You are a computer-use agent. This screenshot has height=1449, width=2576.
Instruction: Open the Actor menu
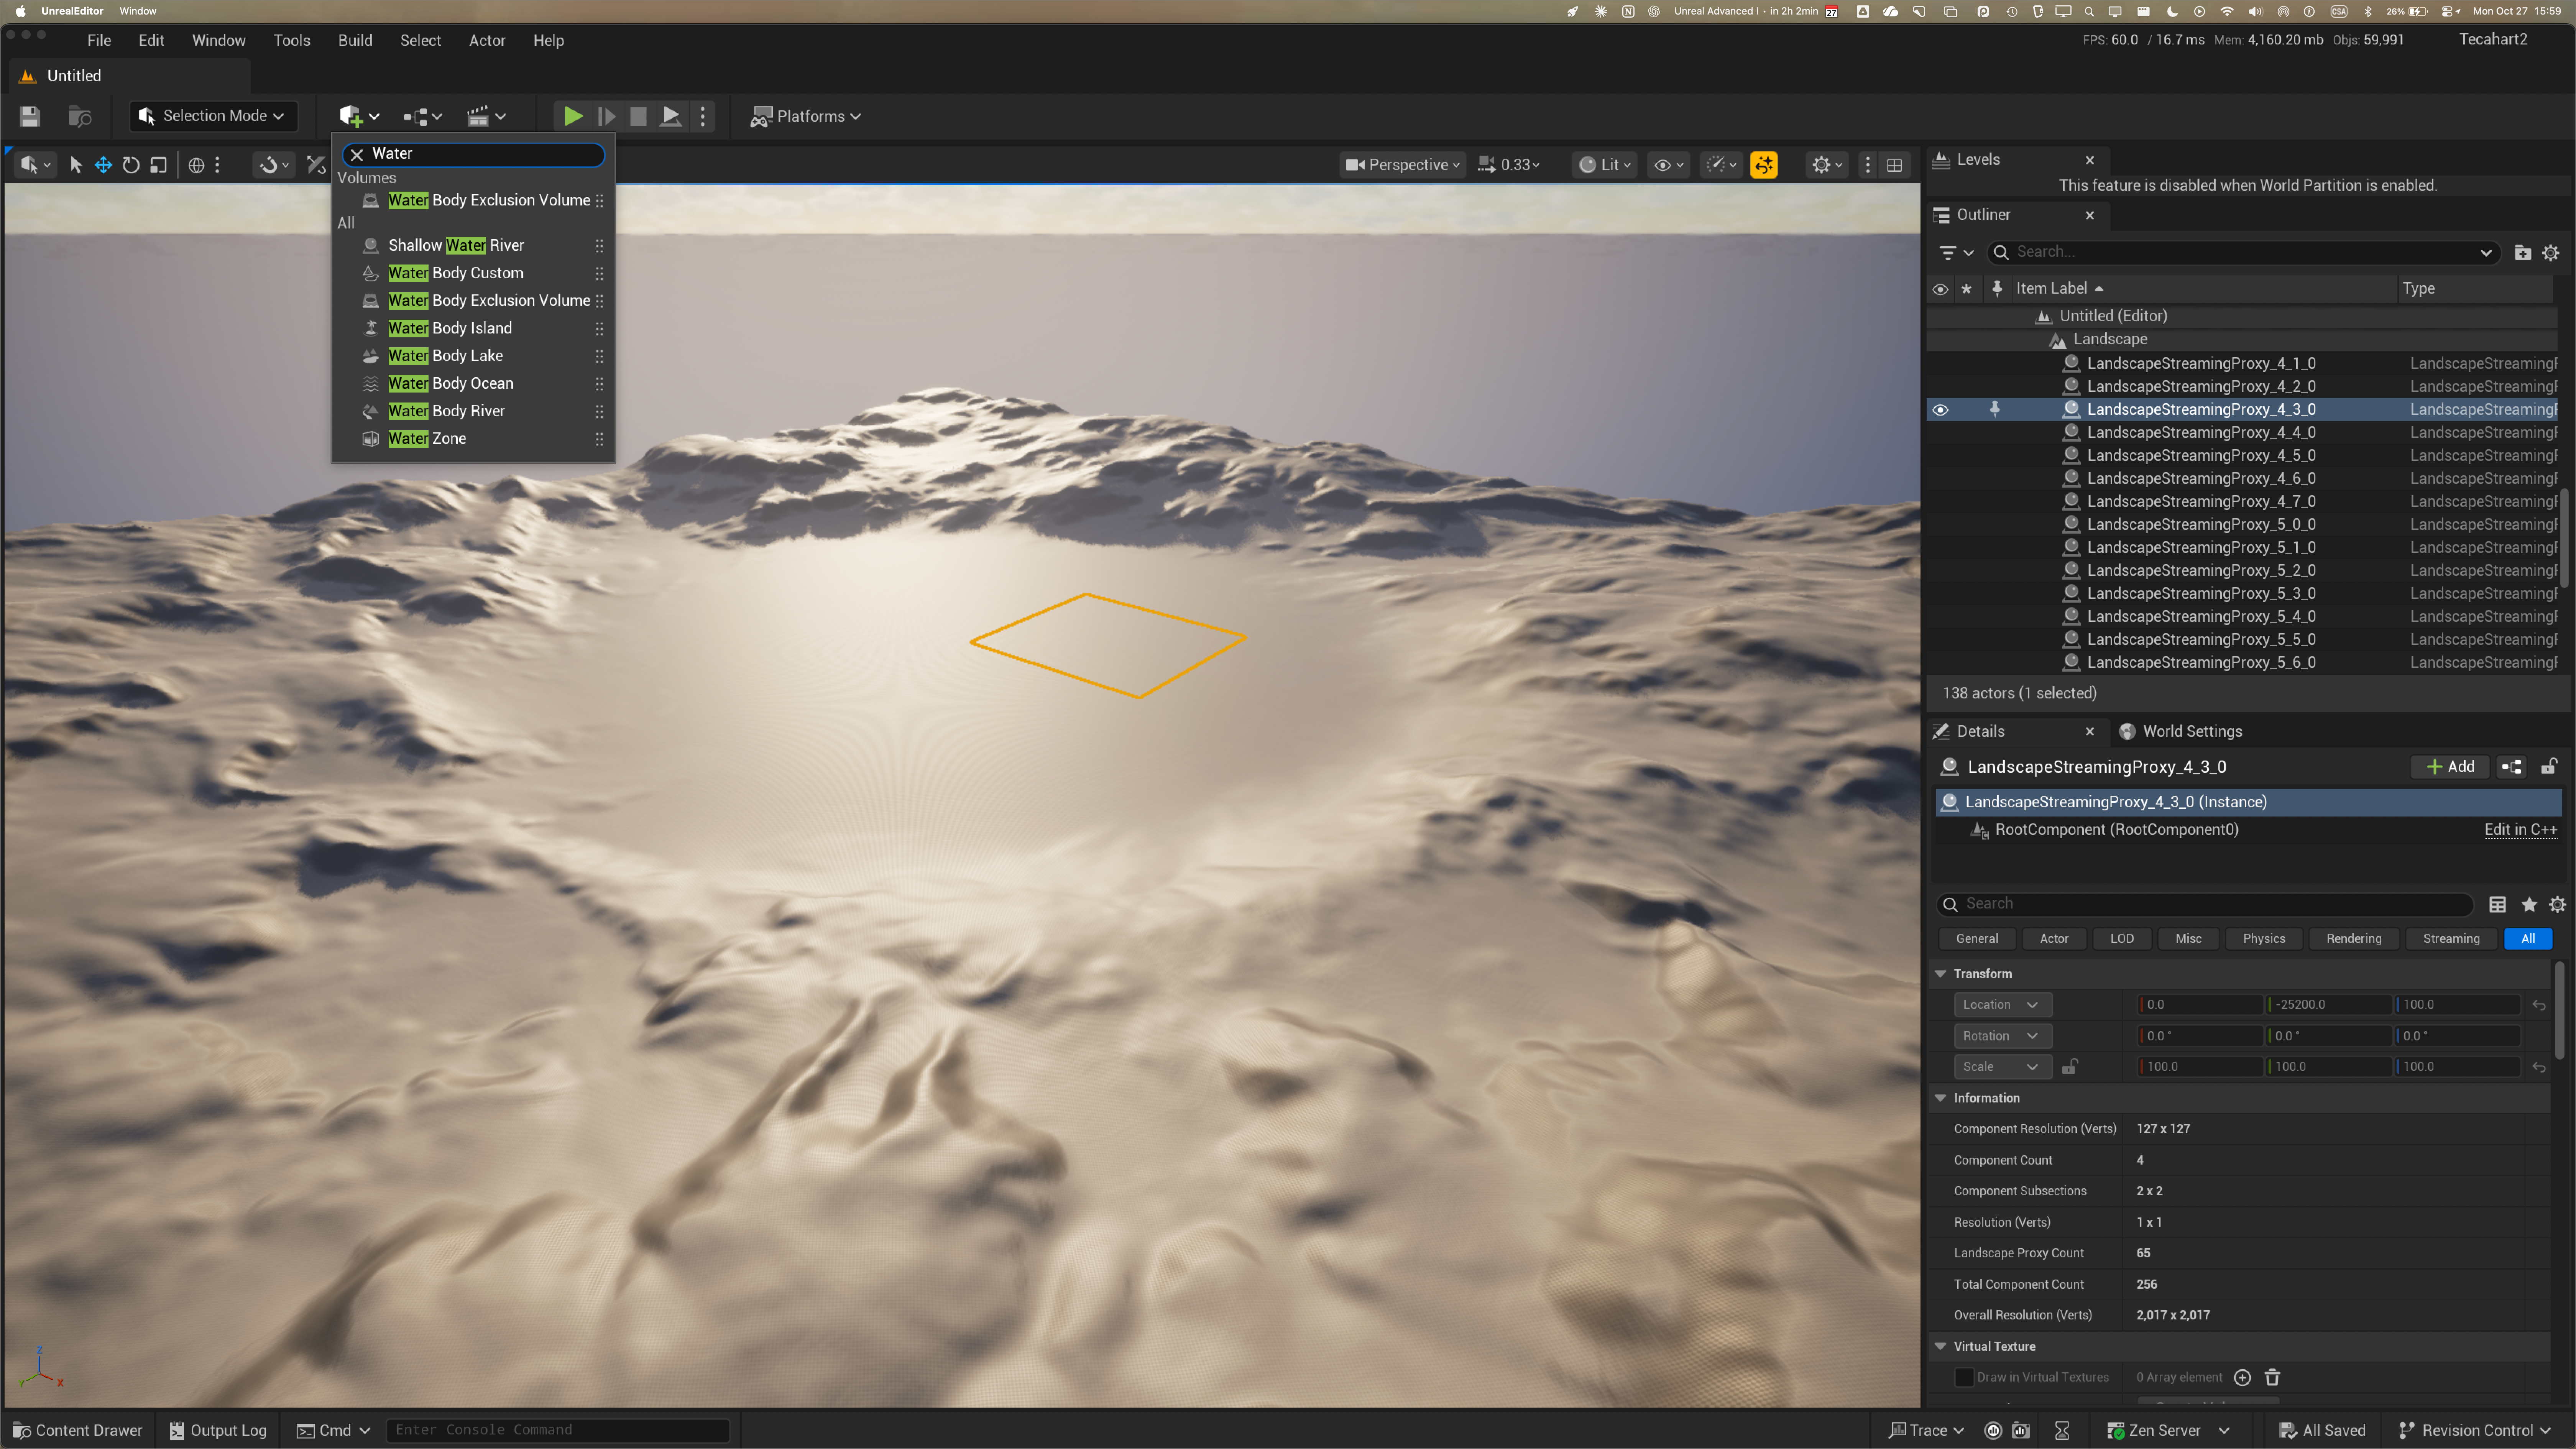tap(487, 41)
